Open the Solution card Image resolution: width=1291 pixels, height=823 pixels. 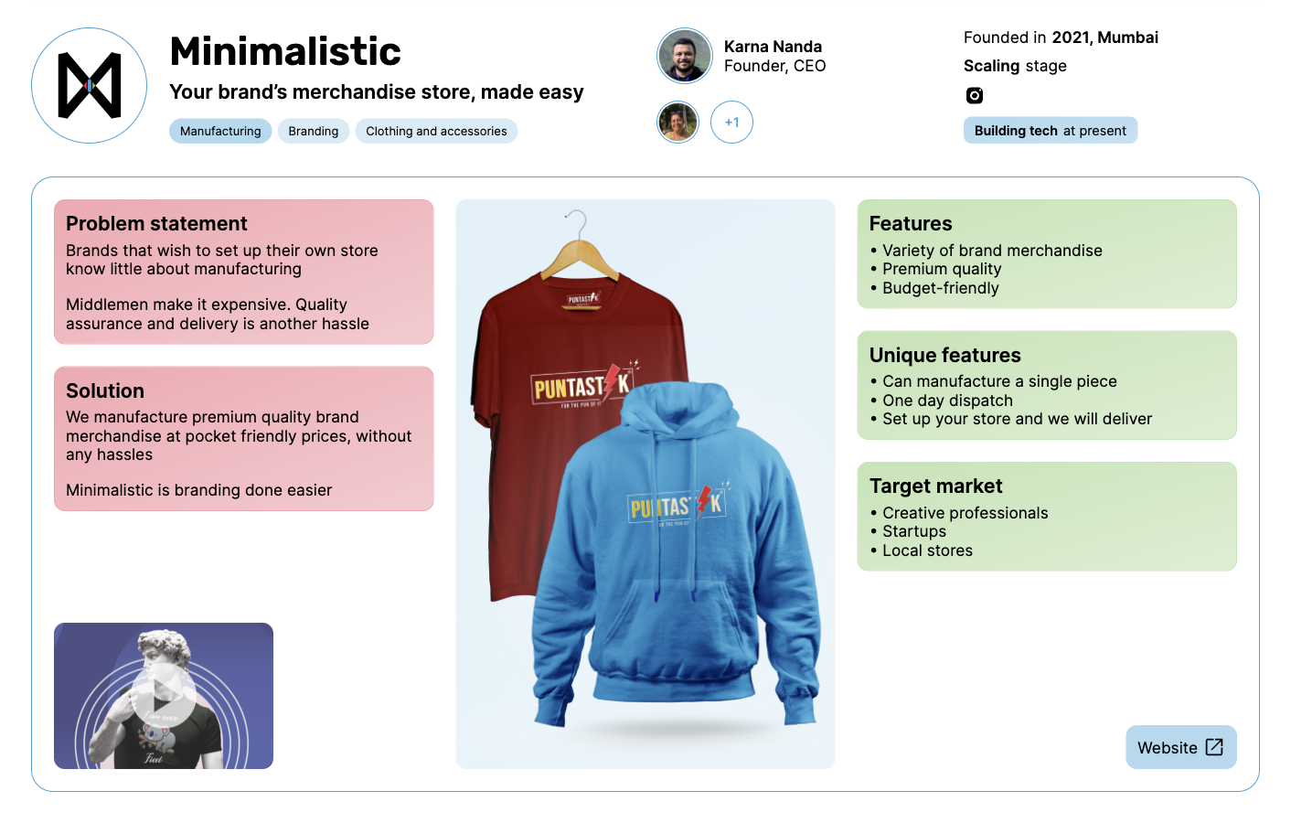244,439
